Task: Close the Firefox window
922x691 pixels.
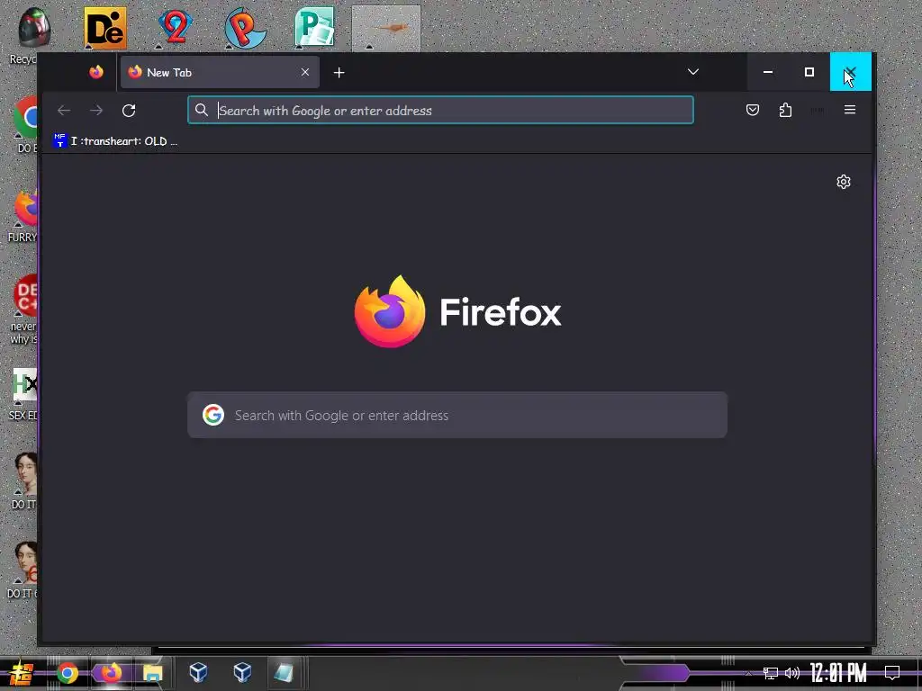Action: [850, 72]
